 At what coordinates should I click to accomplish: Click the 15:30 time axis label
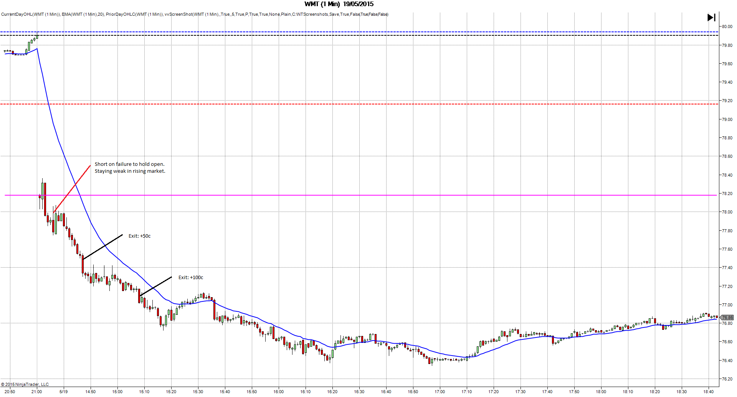198,392
